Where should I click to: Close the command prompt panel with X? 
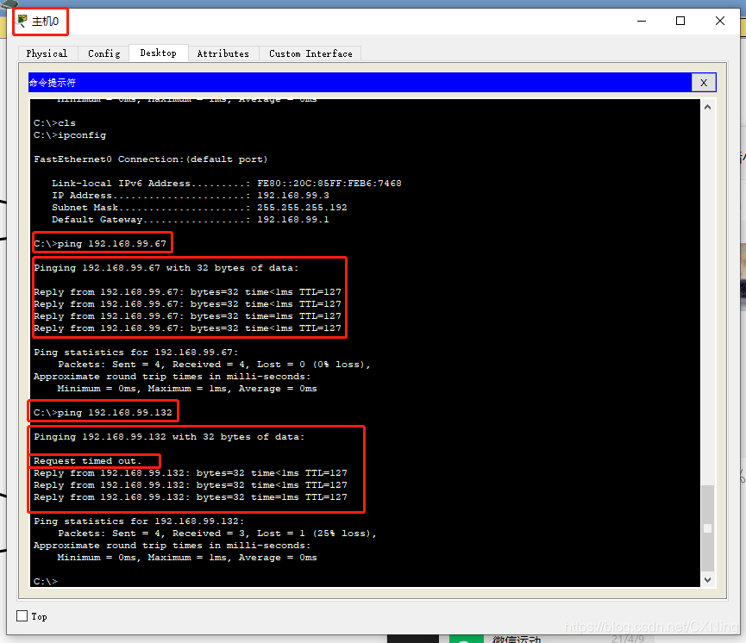click(703, 83)
